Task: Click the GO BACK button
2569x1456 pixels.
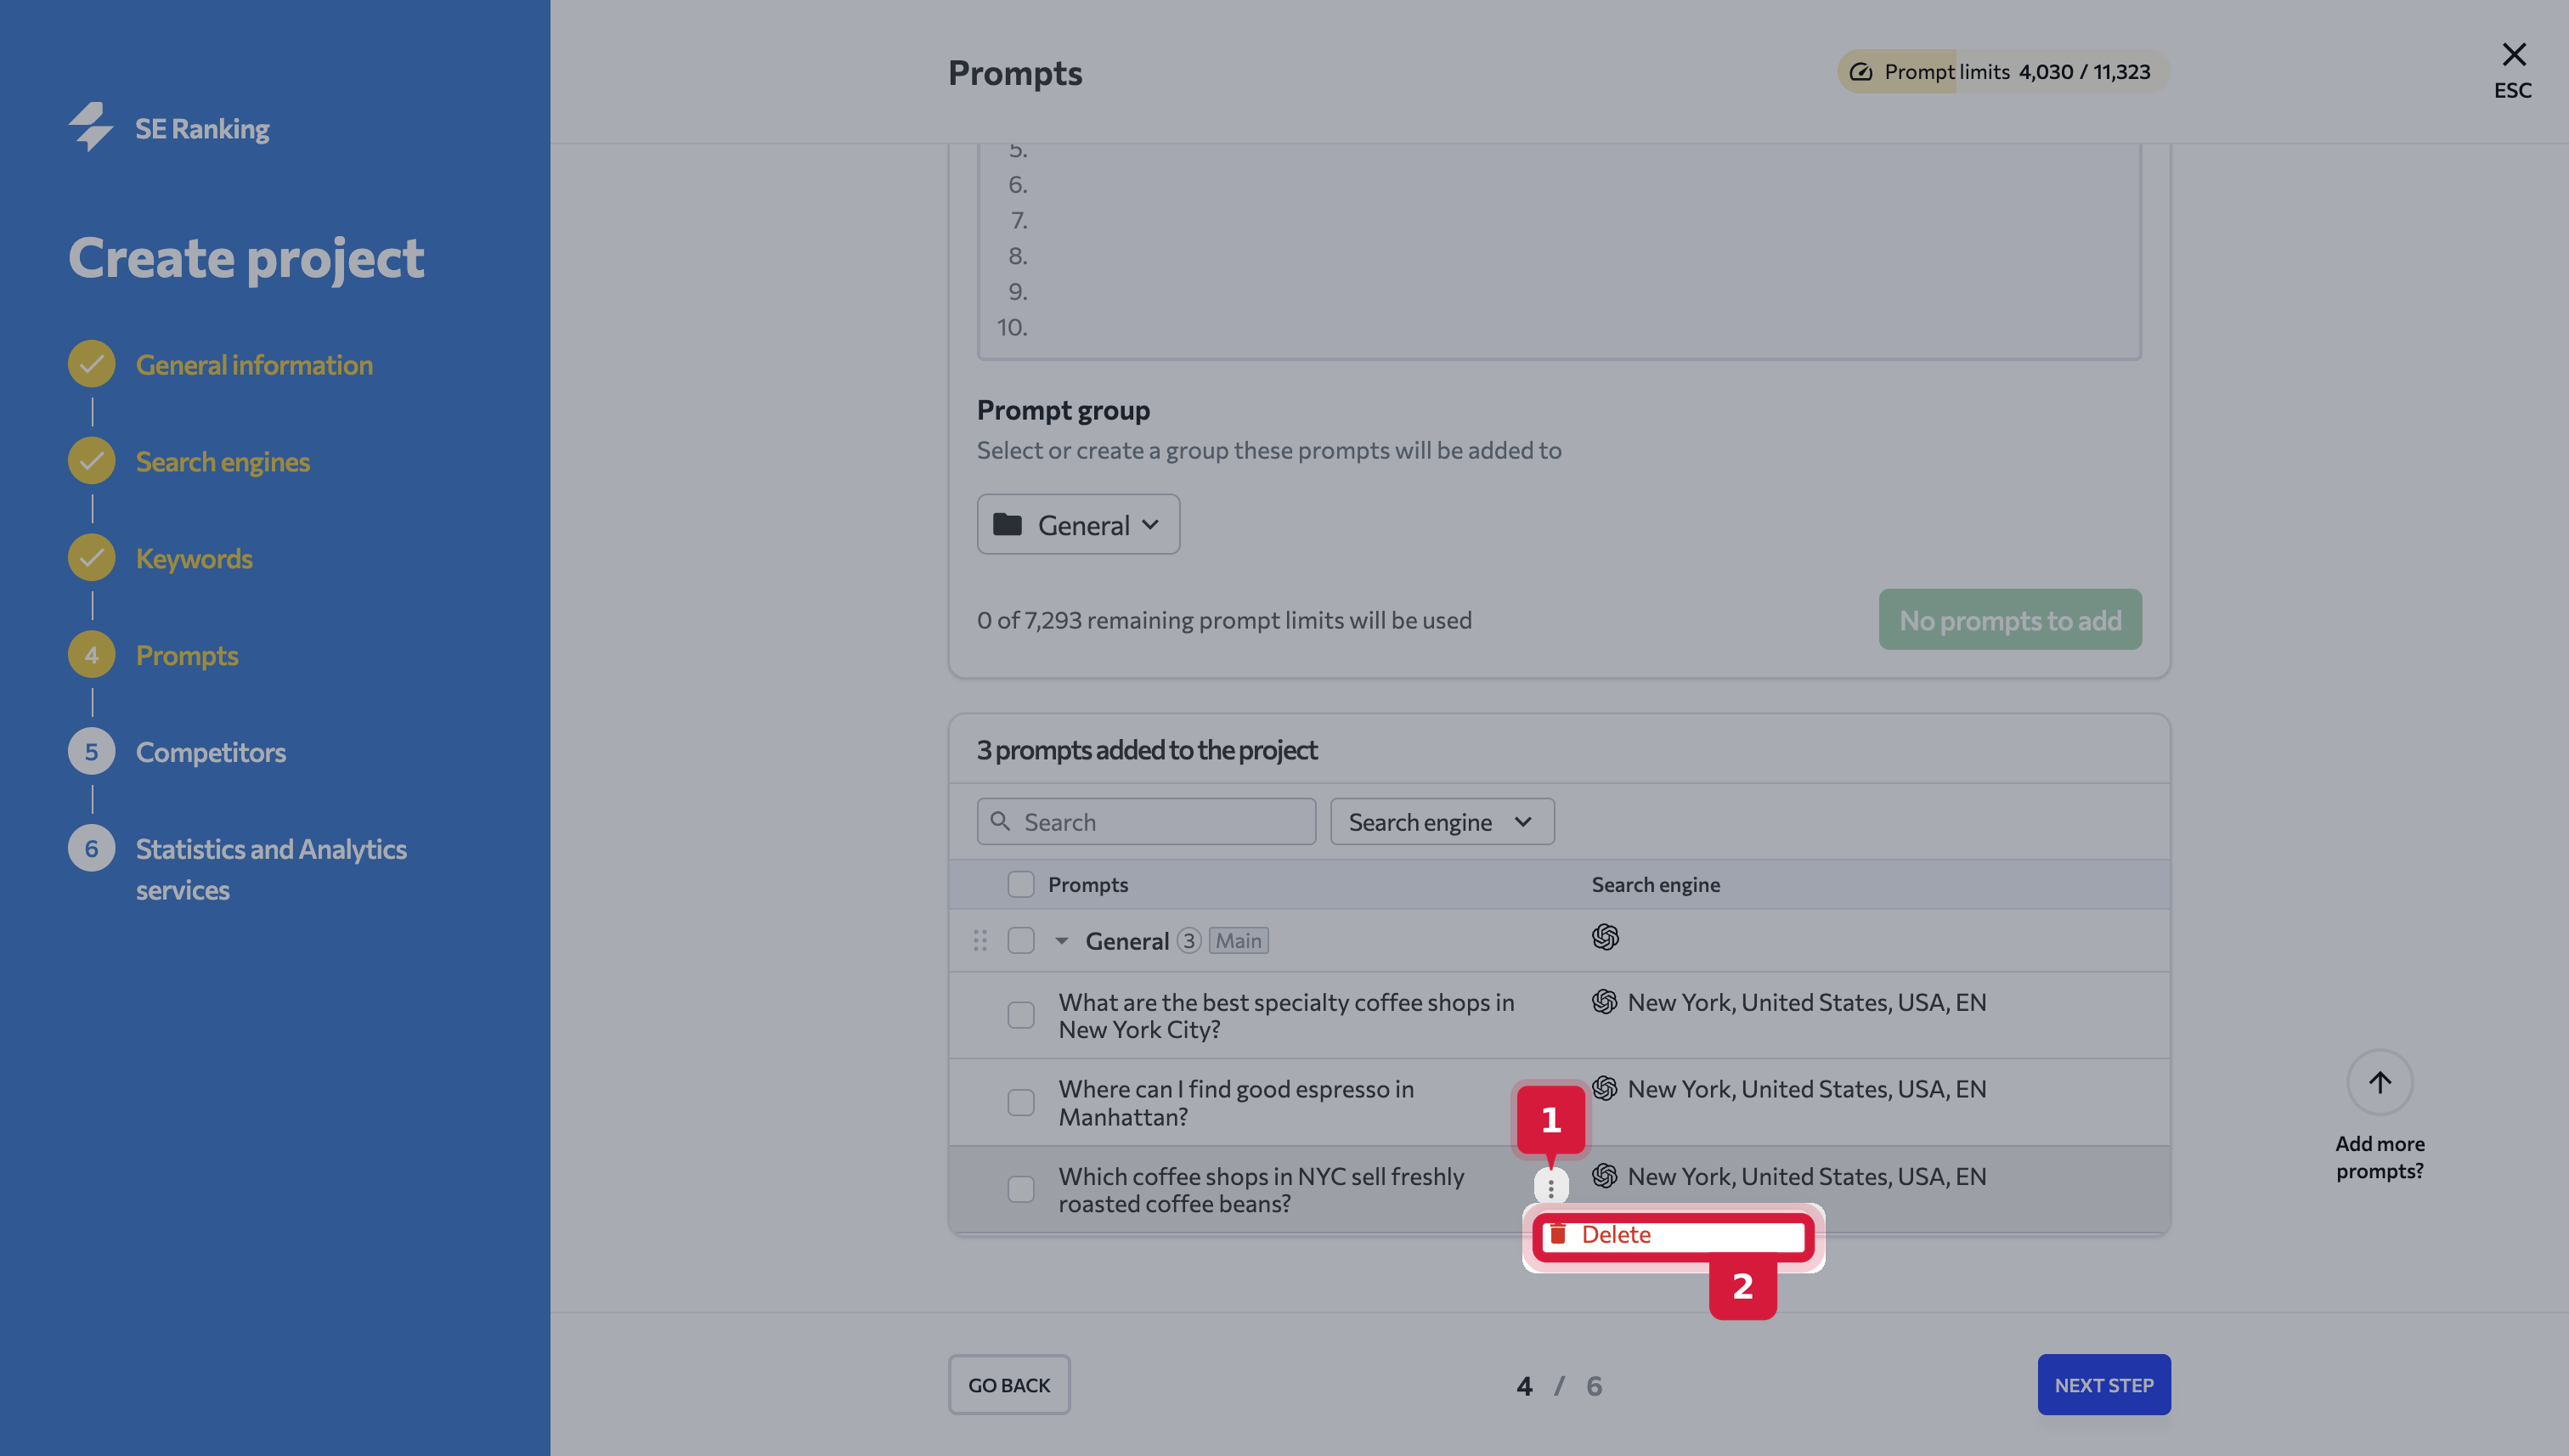Action: pos(1009,1385)
